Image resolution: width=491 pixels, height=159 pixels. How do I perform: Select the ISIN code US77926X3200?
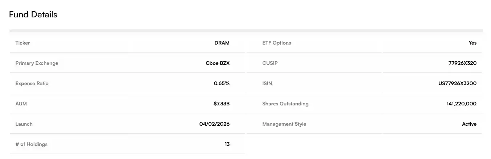coord(457,83)
